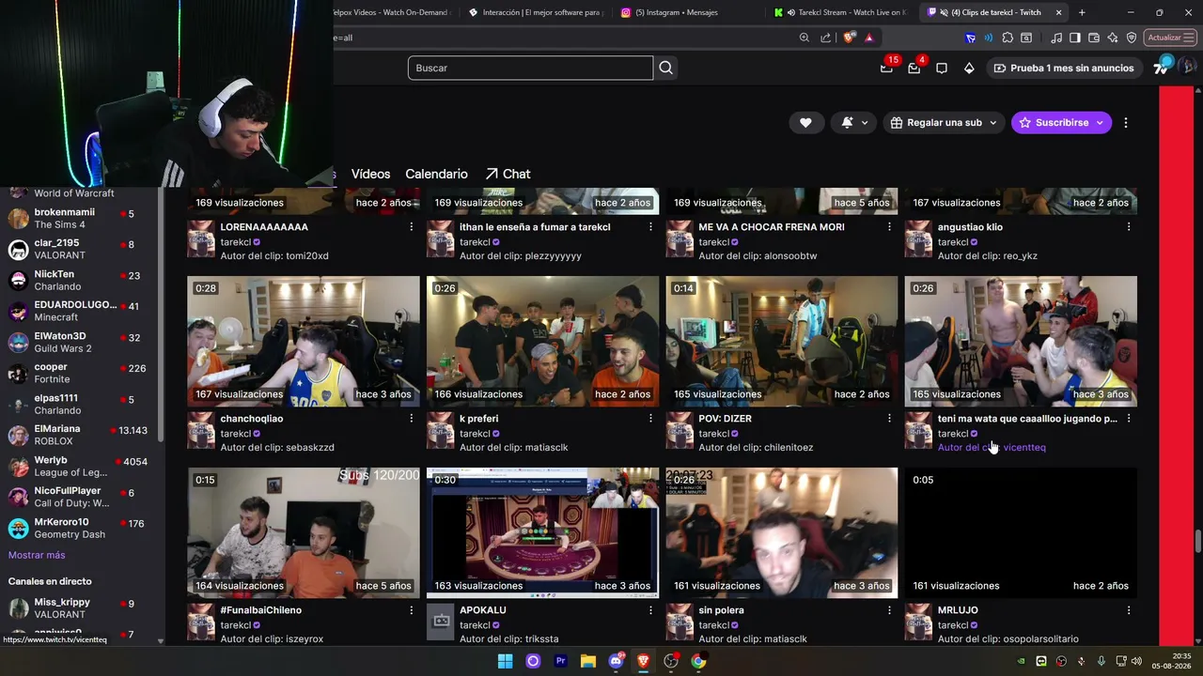Open the Actualizar browser menu

(1168, 38)
